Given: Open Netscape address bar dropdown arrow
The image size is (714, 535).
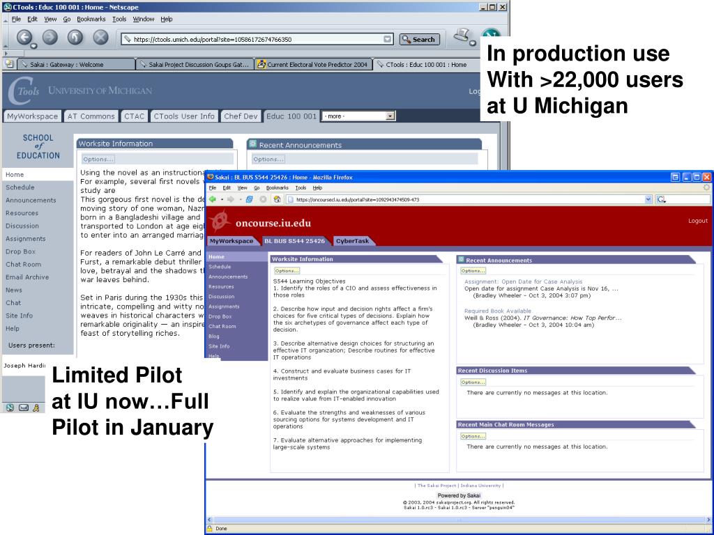Looking at the screenshot, I should pos(387,39).
